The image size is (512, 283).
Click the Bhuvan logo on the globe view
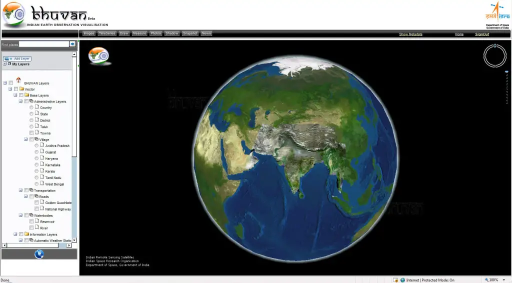(98, 56)
